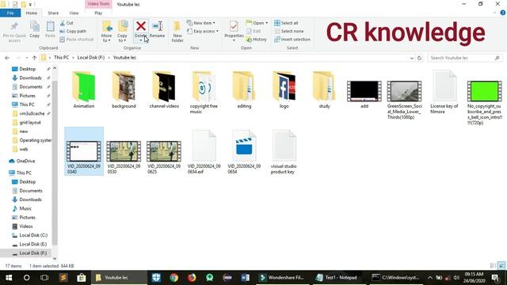Image resolution: width=507 pixels, height=285 pixels.
Task: Open the Delete options arrow
Action: 141,40
